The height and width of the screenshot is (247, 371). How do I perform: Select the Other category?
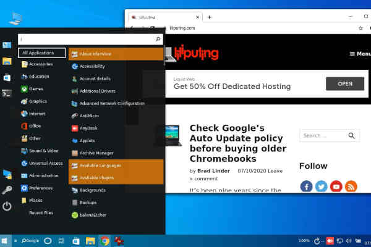click(31, 138)
